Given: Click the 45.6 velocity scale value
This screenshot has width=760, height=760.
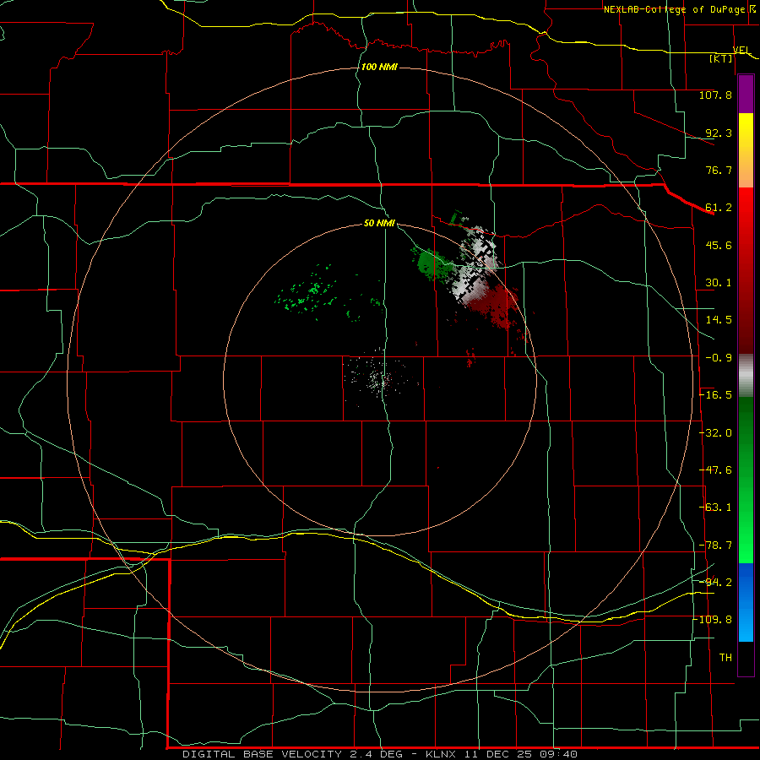Looking at the screenshot, I should (x=719, y=245).
